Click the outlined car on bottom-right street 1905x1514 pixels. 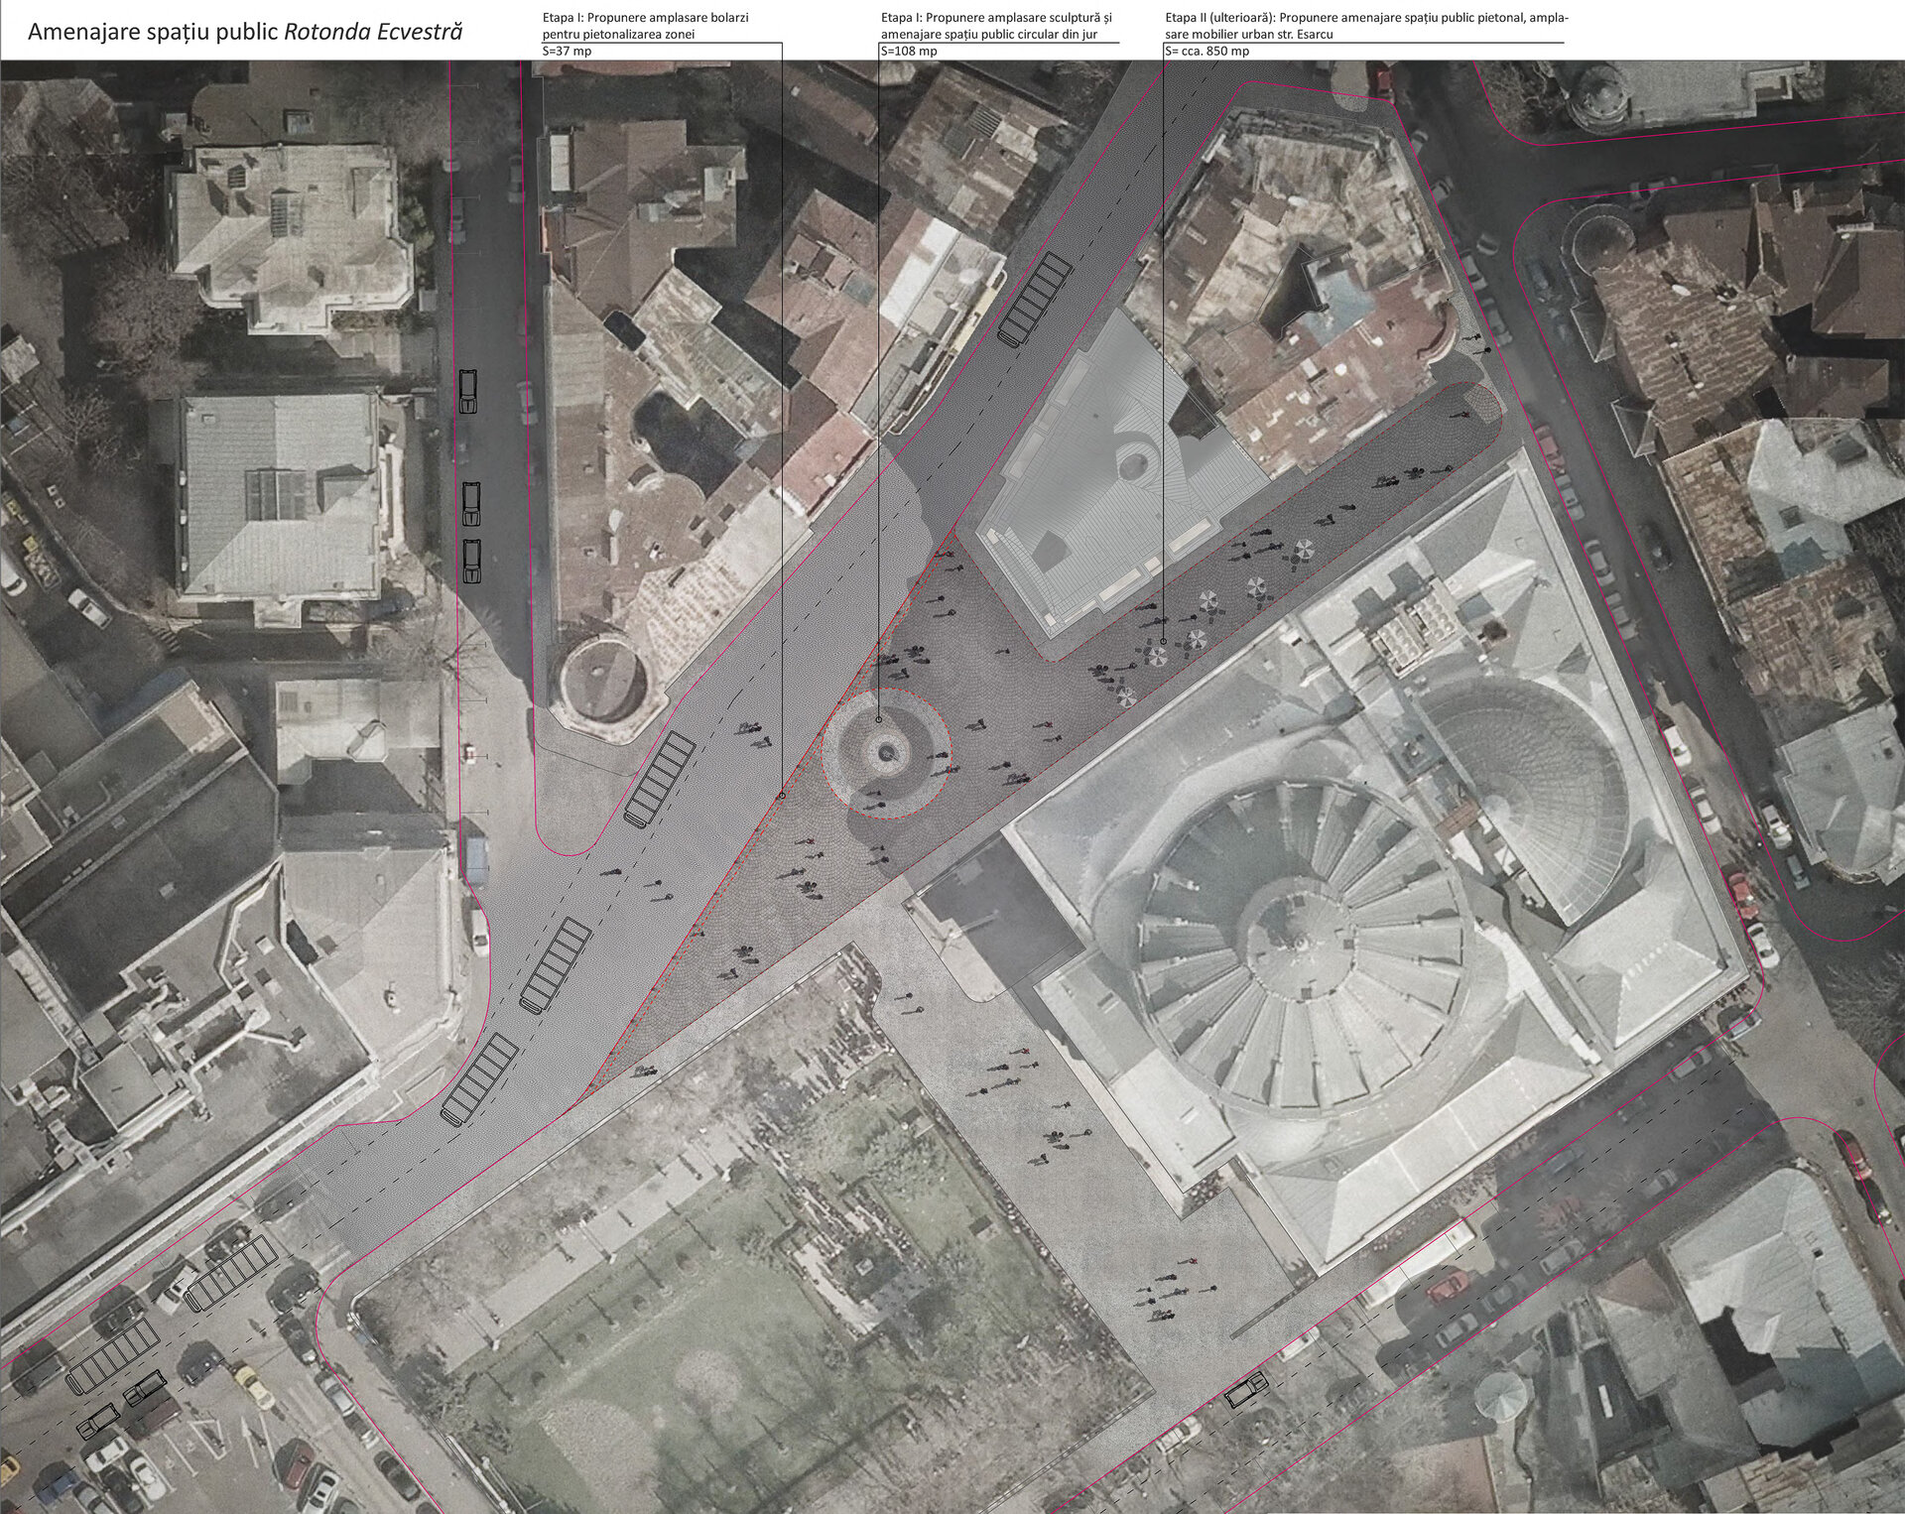(1245, 1391)
